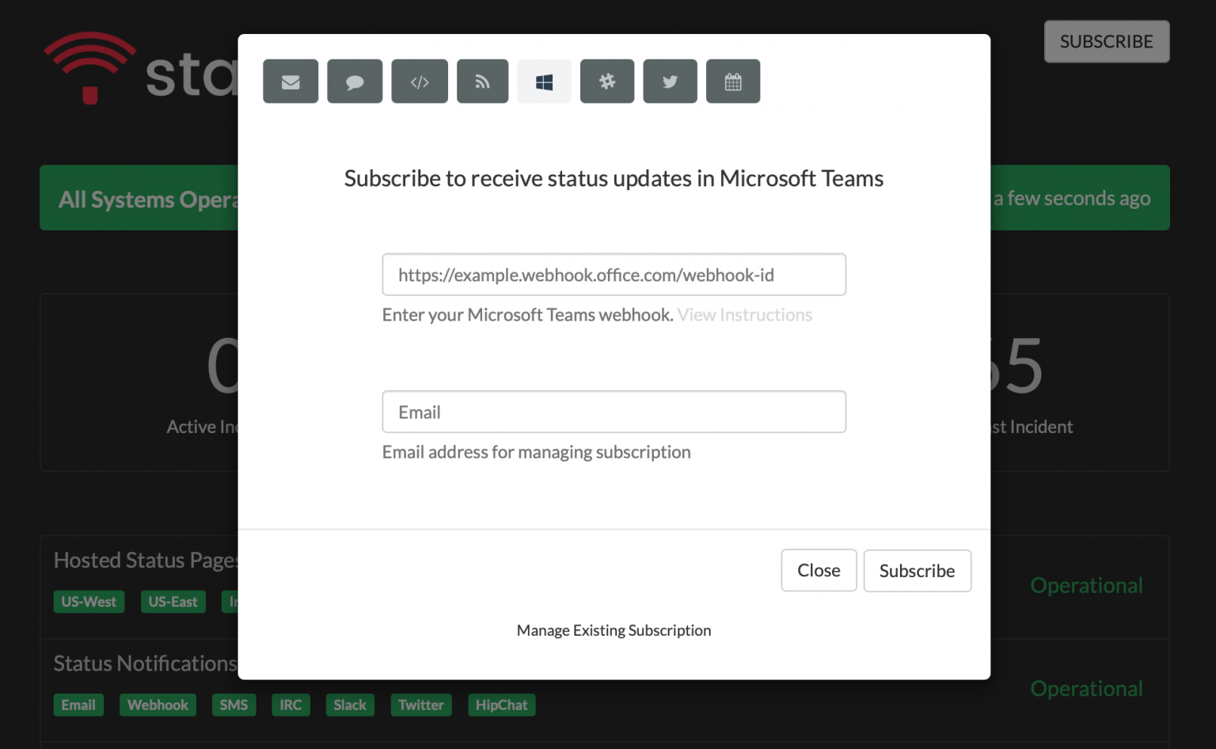Click the Microsoft Teams webhook URL field

point(614,275)
